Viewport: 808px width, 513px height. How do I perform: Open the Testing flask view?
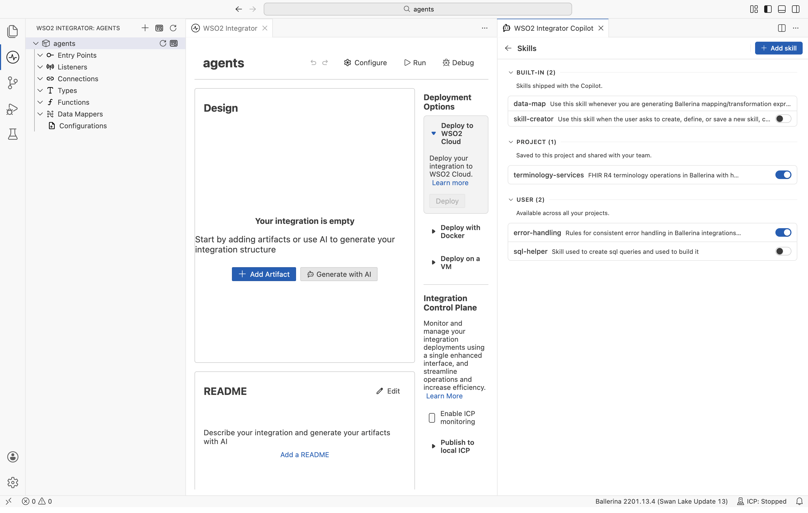tap(12, 134)
